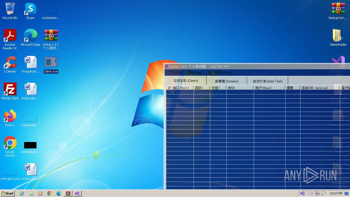Screen dimensions: 350x197
Task: Launch Microsoft Edge desktop shortcut
Action: pyautogui.click(x=30, y=38)
